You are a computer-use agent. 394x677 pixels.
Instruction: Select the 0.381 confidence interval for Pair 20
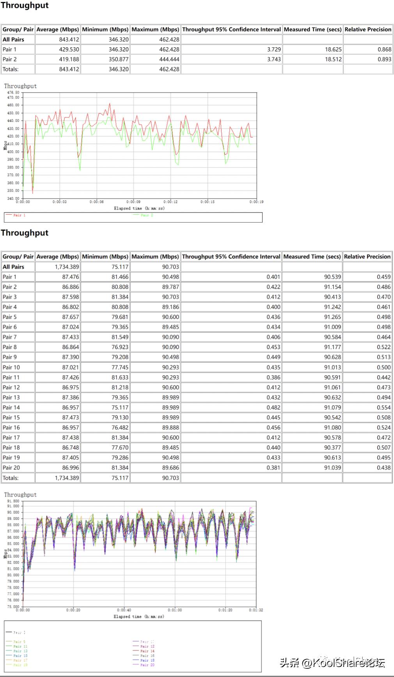[273, 468]
